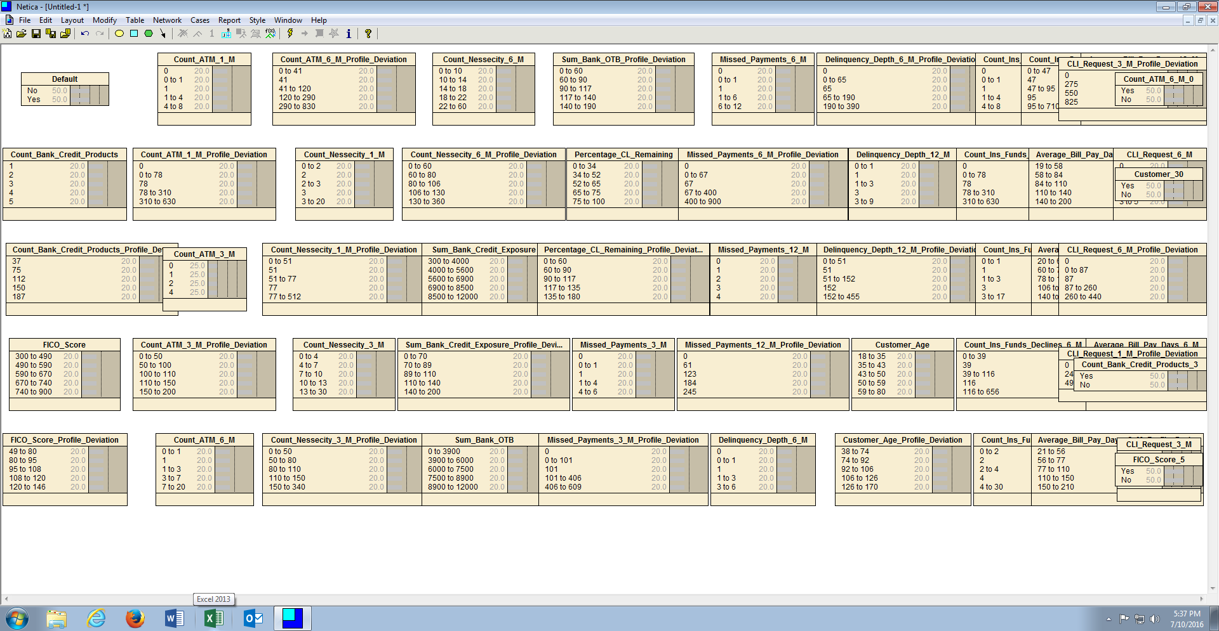Compile network with yellow lightning bolt icon
The height and width of the screenshot is (631, 1219).
[x=290, y=34]
